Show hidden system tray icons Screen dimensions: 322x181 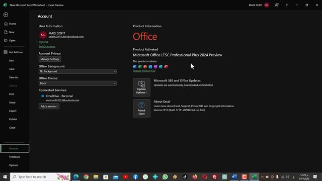click(x=262, y=176)
